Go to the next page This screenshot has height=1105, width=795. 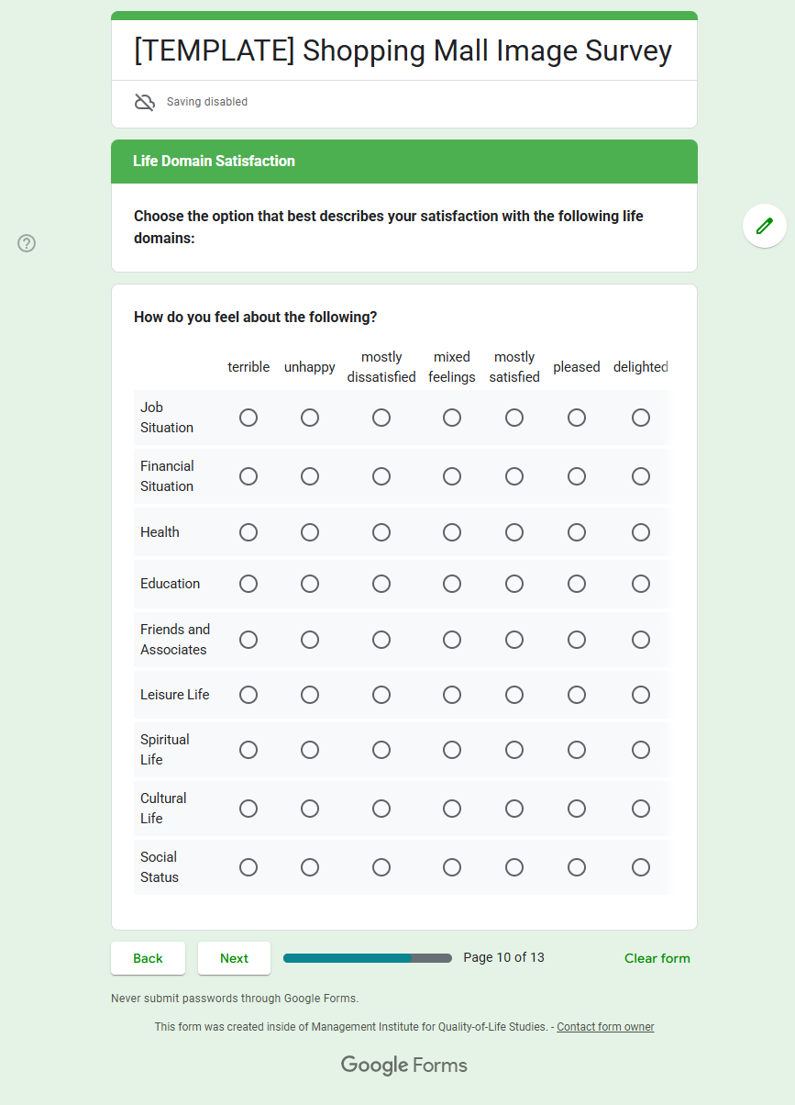(x=234, y=958)
